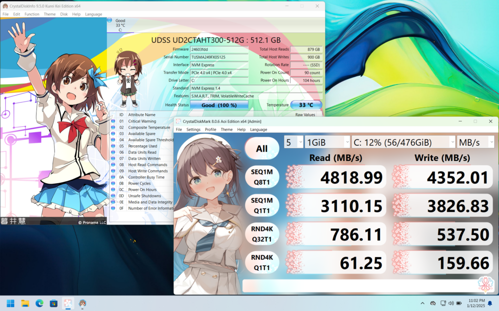Screen dimensions: 499x311
Task: Click Good (100 %) health status button
Action: click(x=219, y=105)
